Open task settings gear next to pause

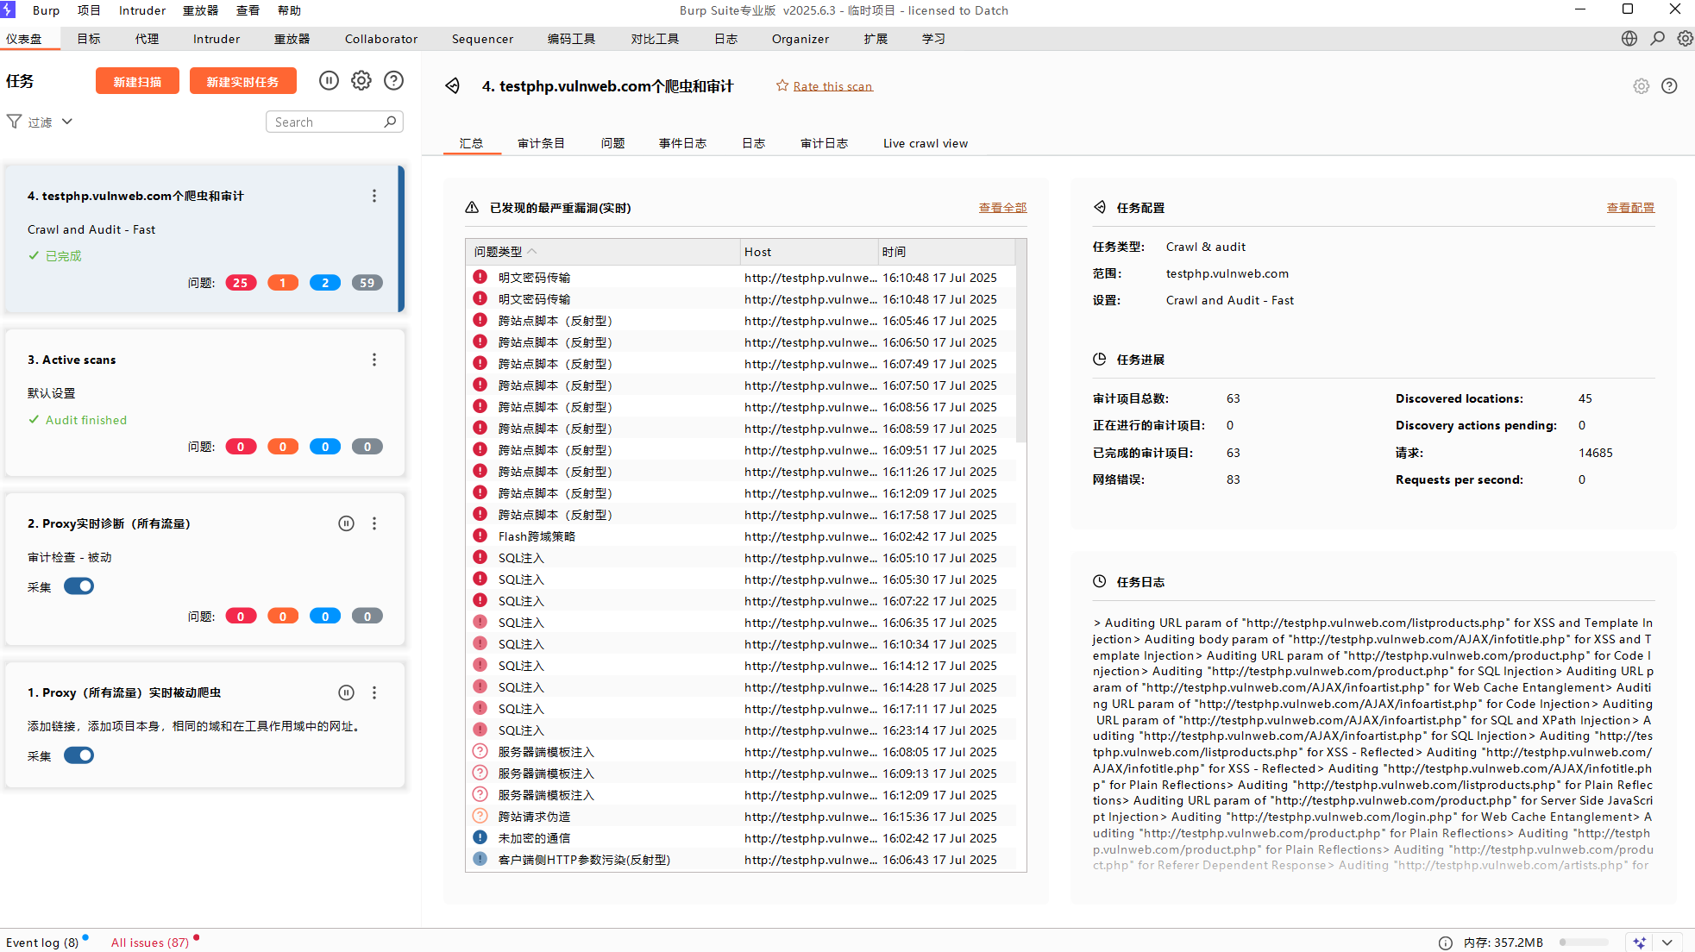pyautogui.click(x=361, y=81)
